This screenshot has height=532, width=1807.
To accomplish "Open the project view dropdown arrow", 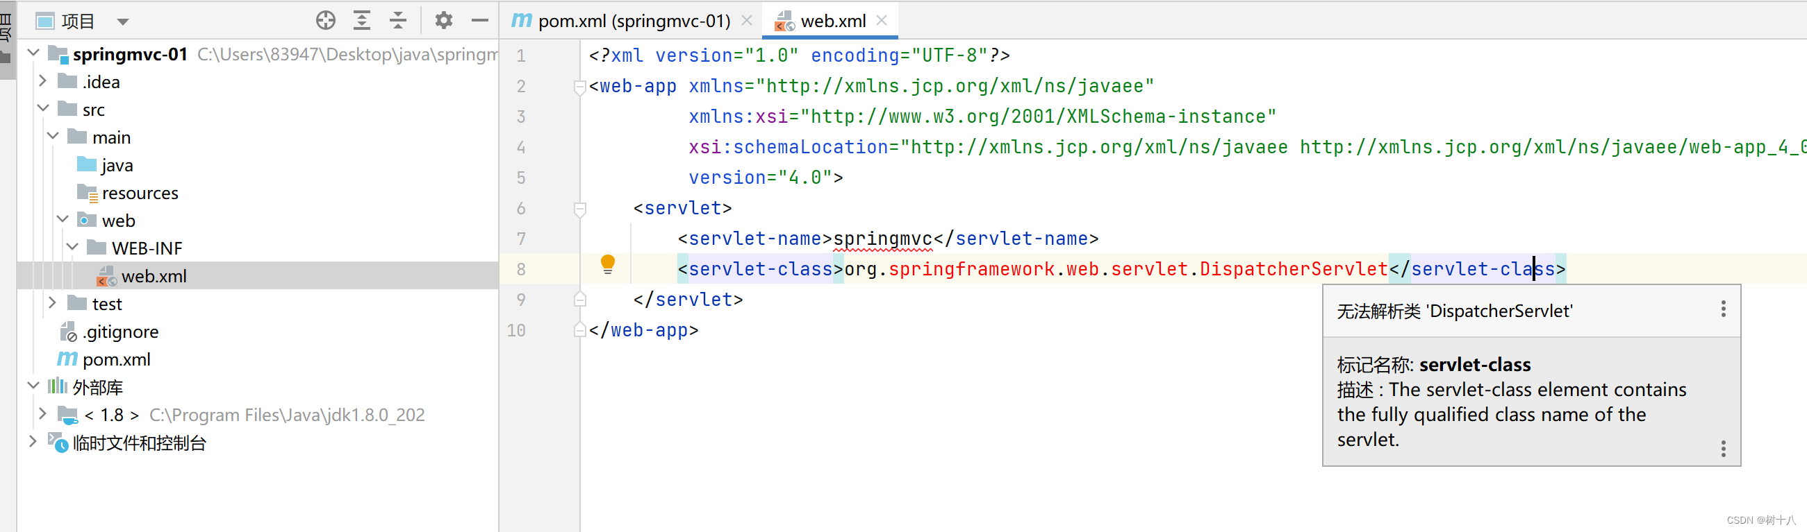I will pos(123,22).
